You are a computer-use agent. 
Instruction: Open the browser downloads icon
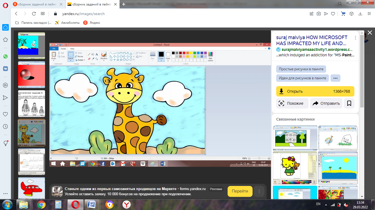click(x=360, y=14)
